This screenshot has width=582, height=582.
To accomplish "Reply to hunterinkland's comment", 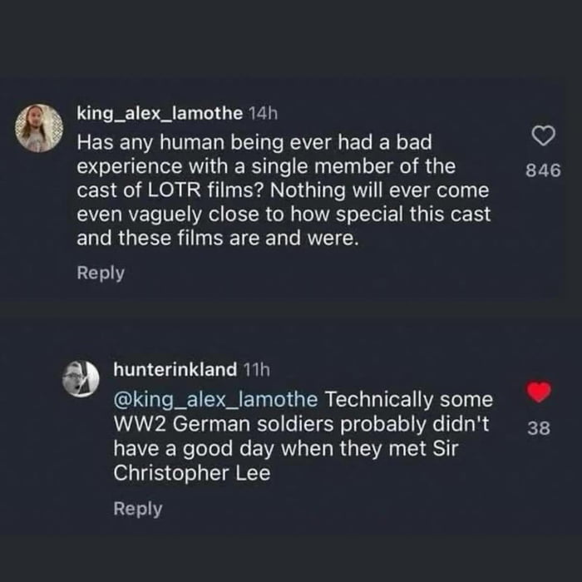I will (137, 509).
